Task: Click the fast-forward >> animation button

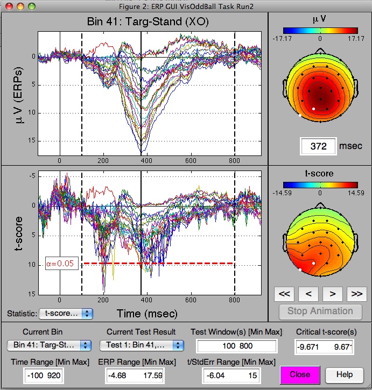Action: 356,294
